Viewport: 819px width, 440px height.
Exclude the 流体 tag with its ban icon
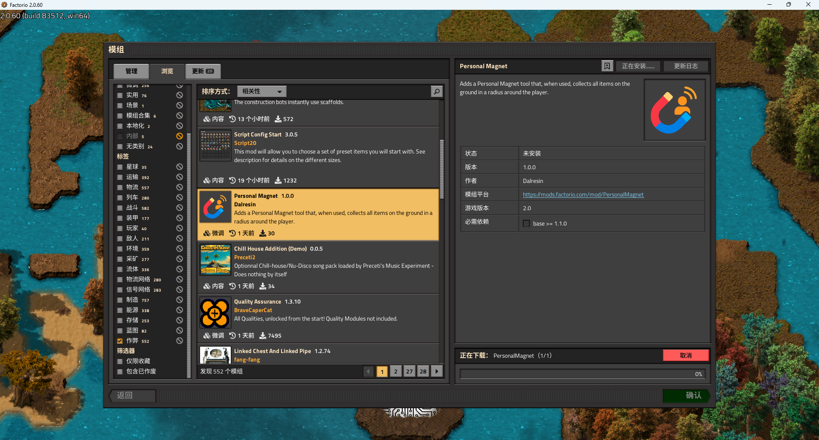click(x=180, y=269)
